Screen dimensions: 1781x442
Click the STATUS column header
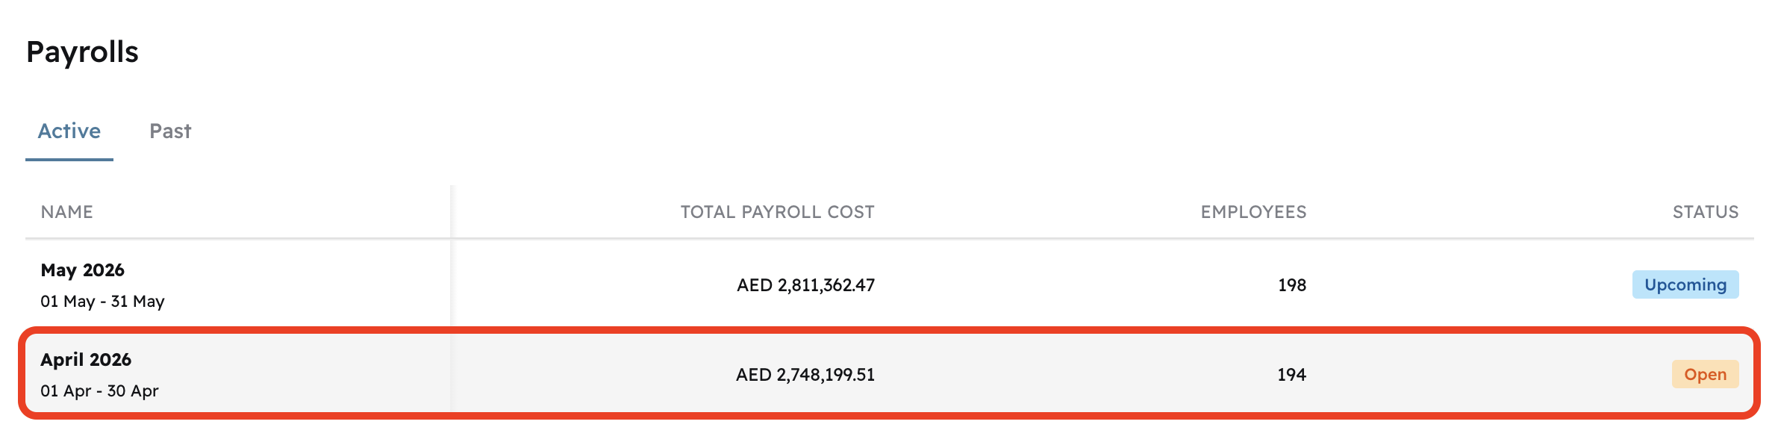coord(1705,212)
